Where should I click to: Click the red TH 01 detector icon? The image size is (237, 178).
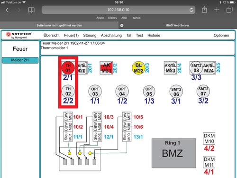[68, 68]
